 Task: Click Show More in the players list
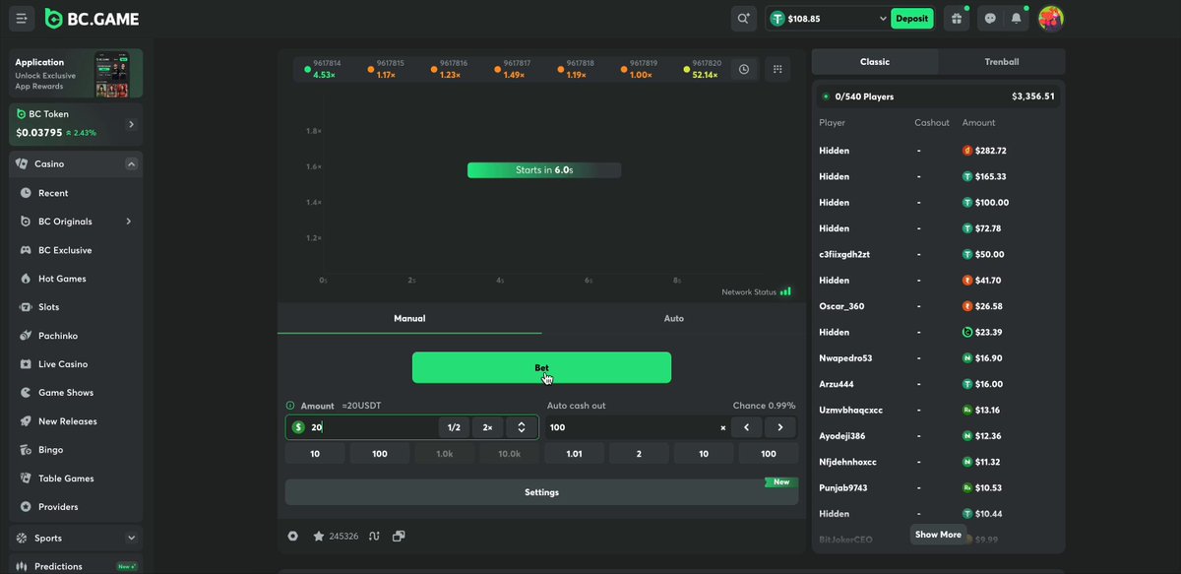(938, 535)
